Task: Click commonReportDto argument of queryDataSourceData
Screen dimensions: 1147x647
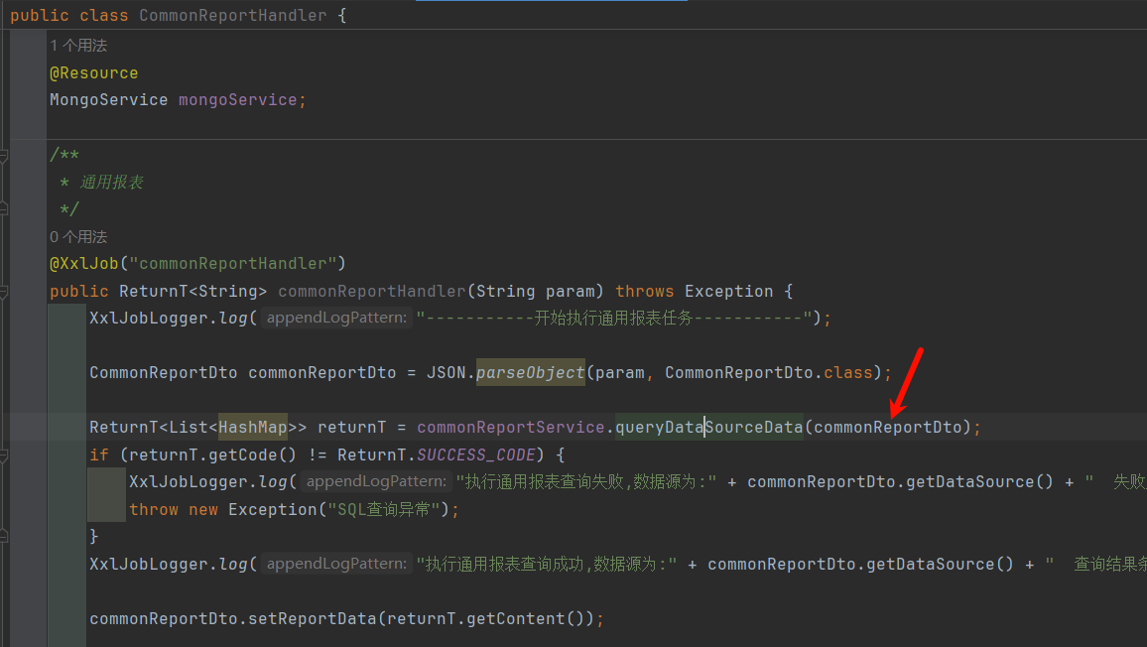Action: [x=887, y=427]
